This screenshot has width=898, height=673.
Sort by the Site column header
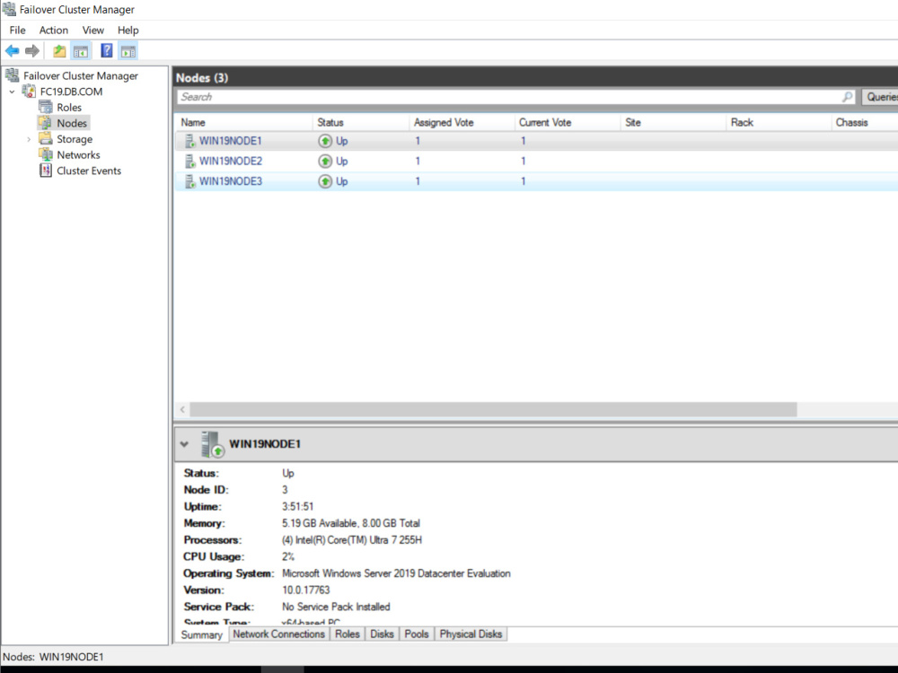click(673, 122)
